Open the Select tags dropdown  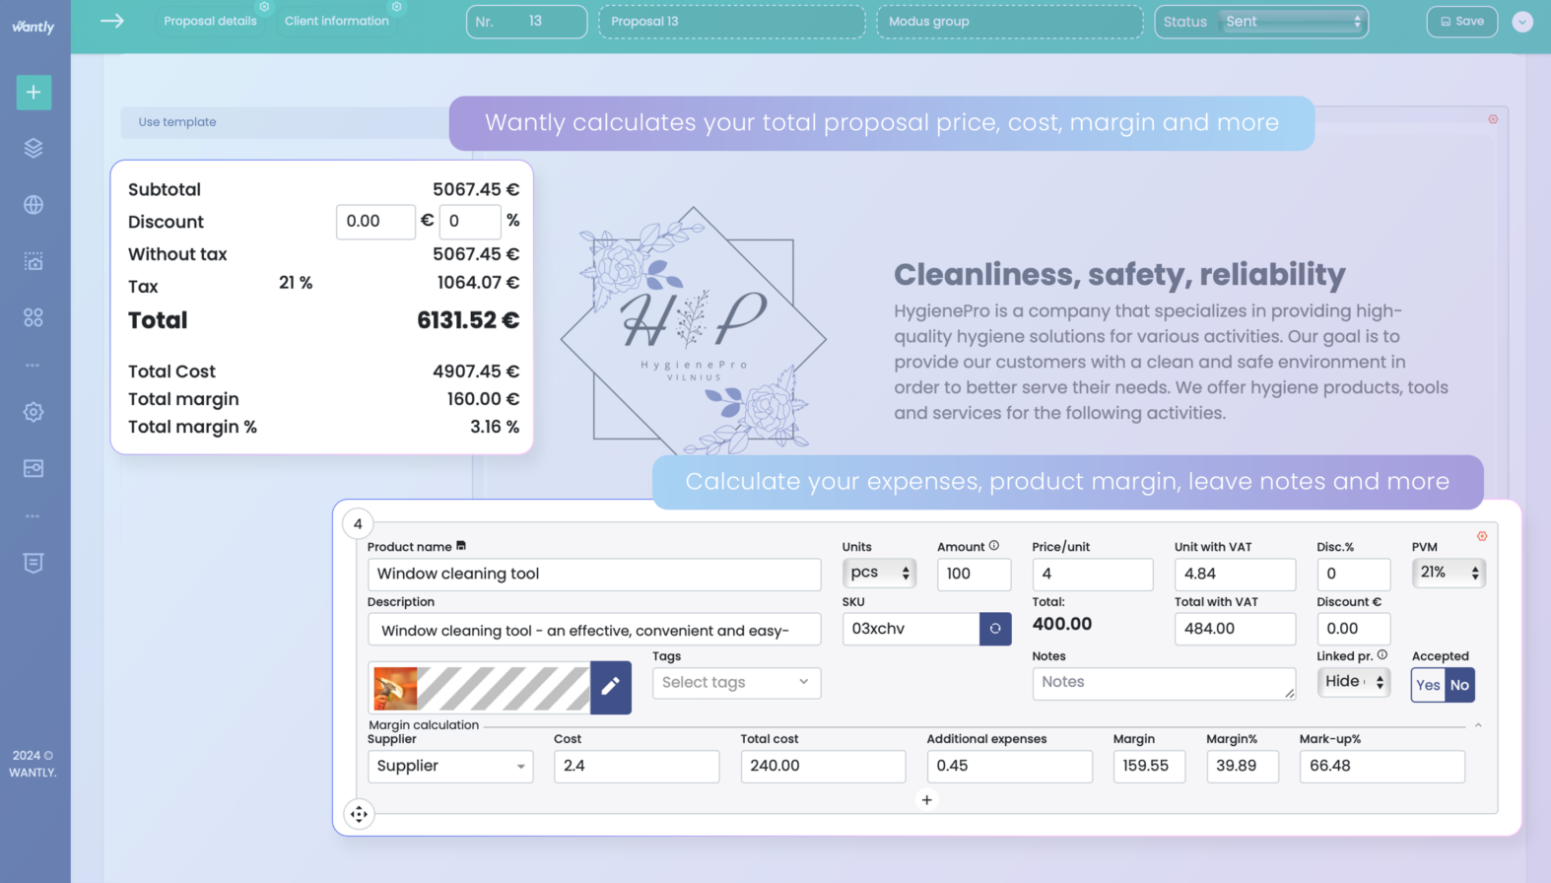[x=736, y=682]
